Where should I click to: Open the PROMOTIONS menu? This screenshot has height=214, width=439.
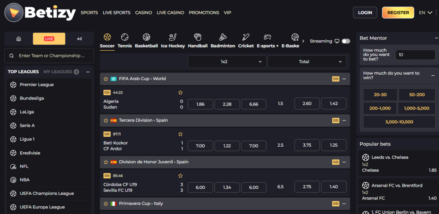[204, 12]
